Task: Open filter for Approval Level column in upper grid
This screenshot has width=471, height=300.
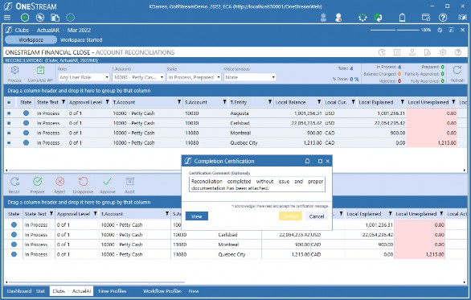Action: [107, 102]
